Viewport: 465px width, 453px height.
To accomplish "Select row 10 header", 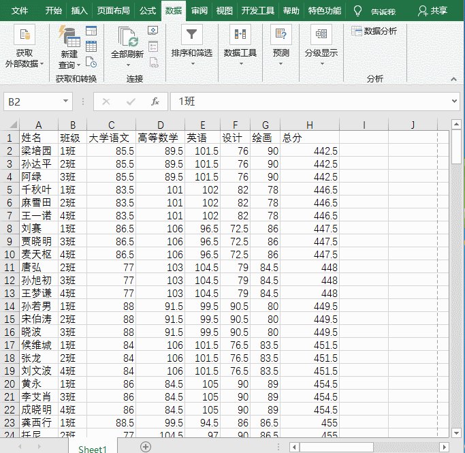I will tap(10, 255).
